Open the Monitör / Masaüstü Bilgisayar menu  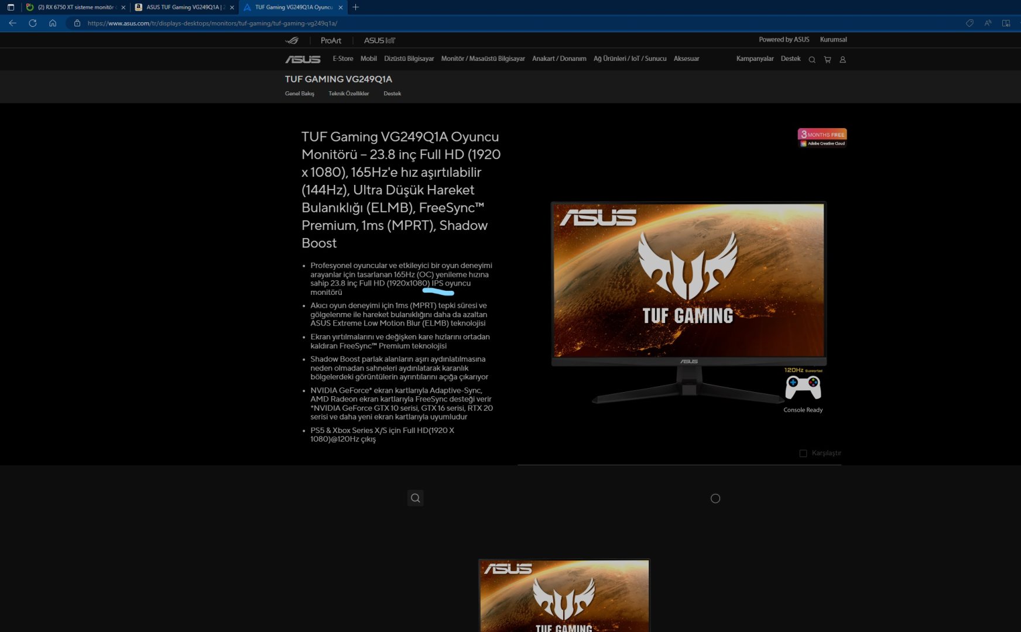(483, 59)
